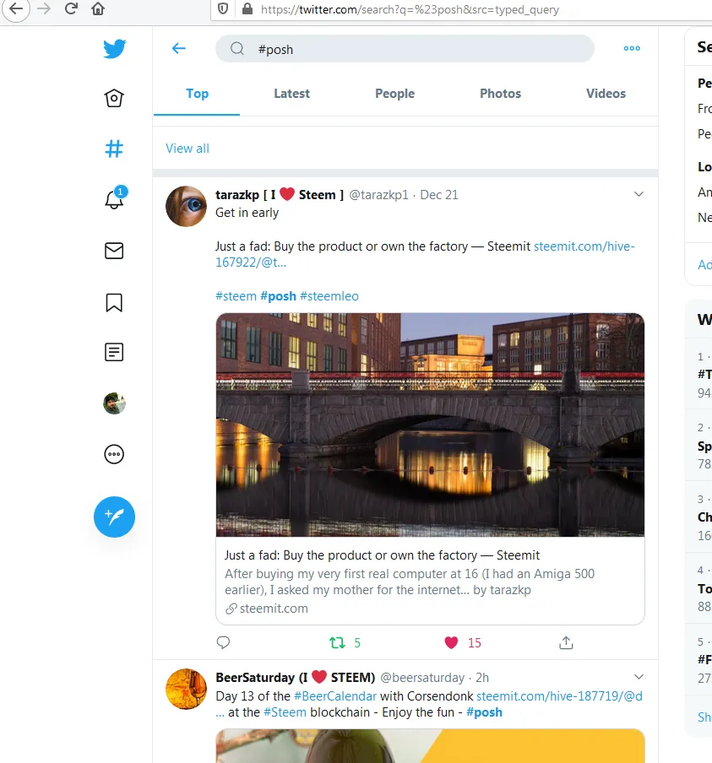Screen dimensions: 712x763
Task: Click the @beersaturday handle
Action: click(x=422, y=678)
